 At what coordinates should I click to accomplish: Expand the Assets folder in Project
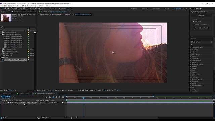coord(1,57)
